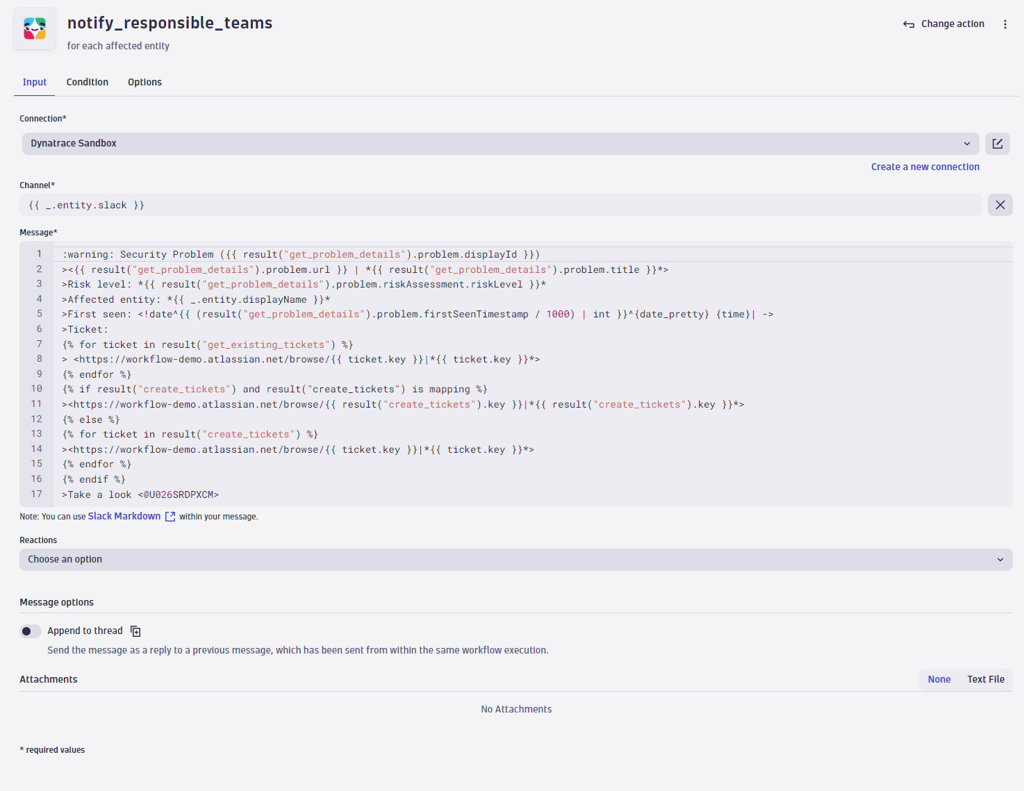
Task: Click the Append to thread label
Action: [x=85, y=631]
